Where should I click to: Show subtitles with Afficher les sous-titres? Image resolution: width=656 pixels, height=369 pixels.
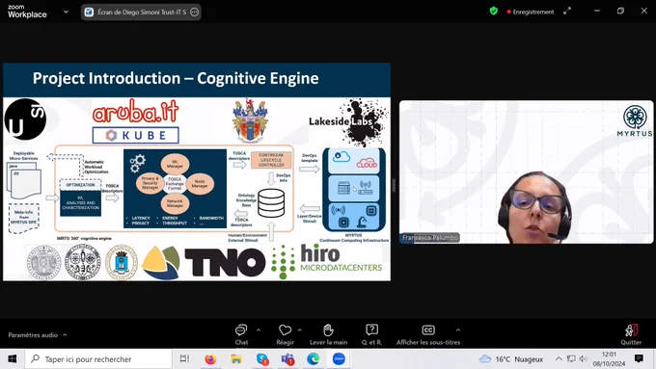(428, 334)
